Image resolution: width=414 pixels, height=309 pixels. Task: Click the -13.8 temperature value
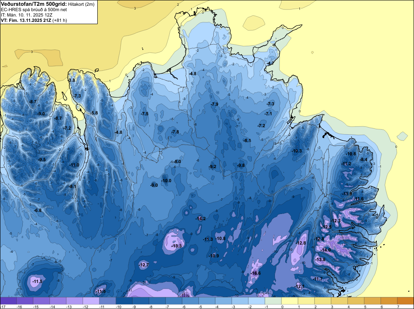click(x=320, y=259)
